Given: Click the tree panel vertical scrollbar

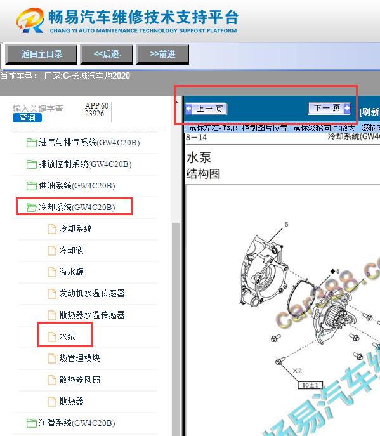Looking at the screenshot, I should click(176, 328).
